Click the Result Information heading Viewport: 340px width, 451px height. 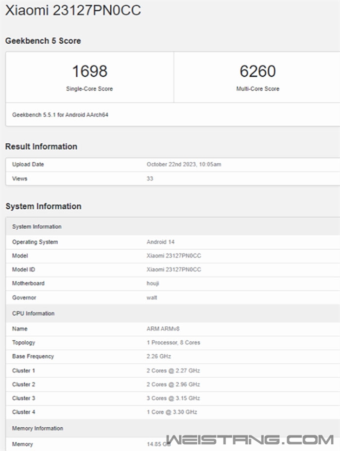[41, 147]
